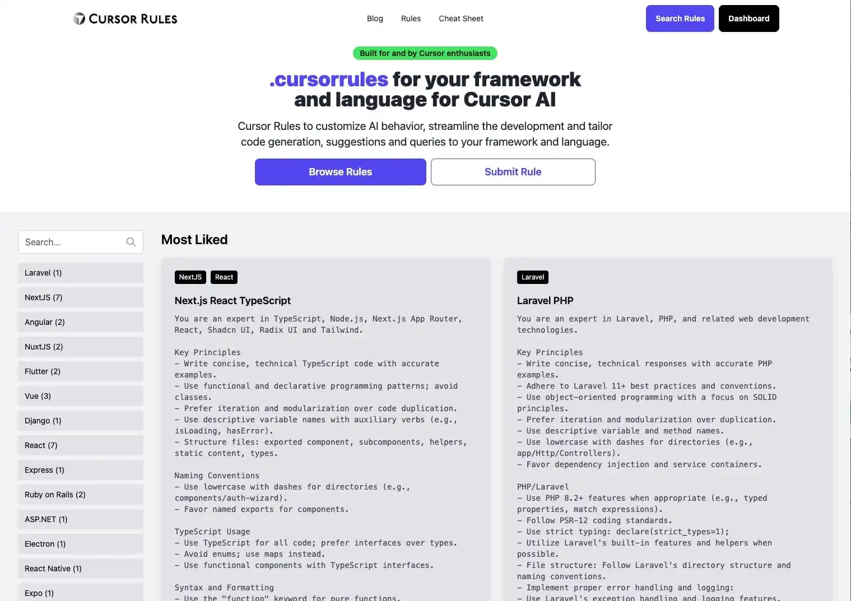
Task: Open the Dashboard
Action: [x=749, y=18]
